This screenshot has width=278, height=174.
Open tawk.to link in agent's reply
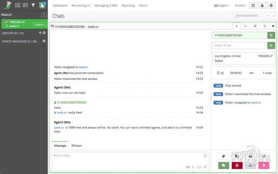59,128
